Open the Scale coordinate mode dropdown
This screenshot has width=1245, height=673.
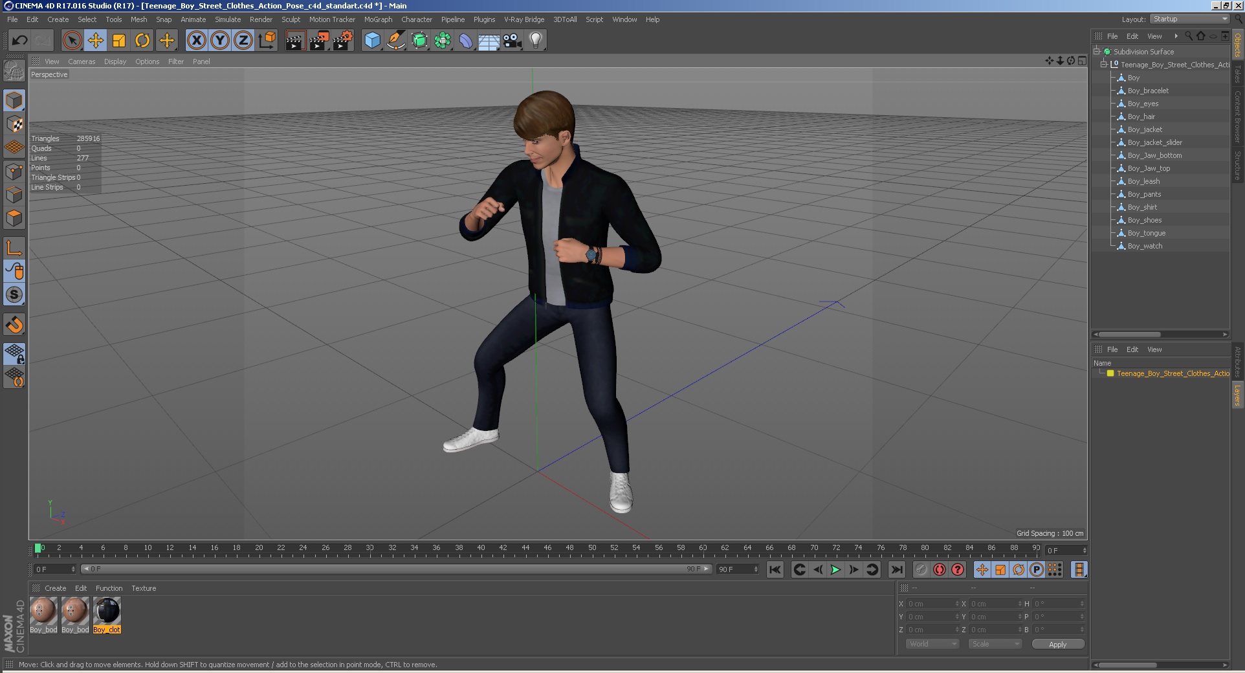[x=995, y=644]
